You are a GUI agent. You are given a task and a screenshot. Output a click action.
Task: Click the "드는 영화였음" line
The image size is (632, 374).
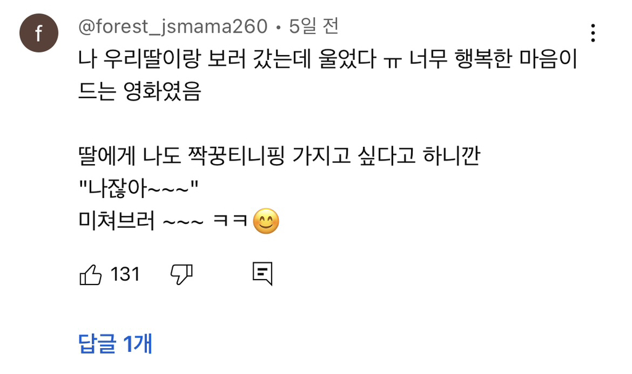139,93
